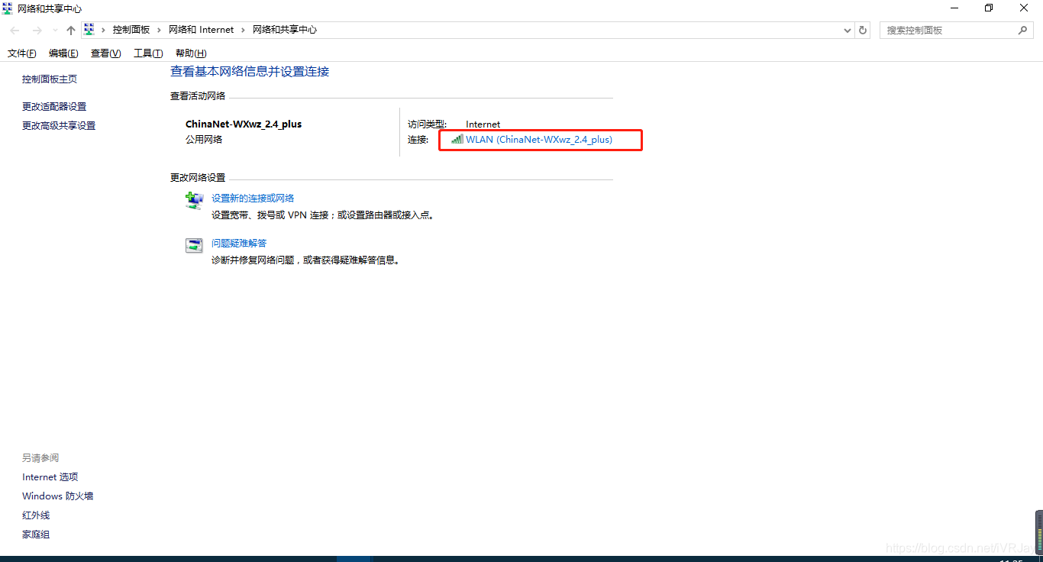
Task: Click the address bar network icon
Action: click(89, 30)
